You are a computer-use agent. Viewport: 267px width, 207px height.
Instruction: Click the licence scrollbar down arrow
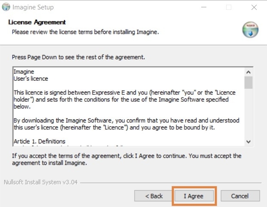point(248,141)
